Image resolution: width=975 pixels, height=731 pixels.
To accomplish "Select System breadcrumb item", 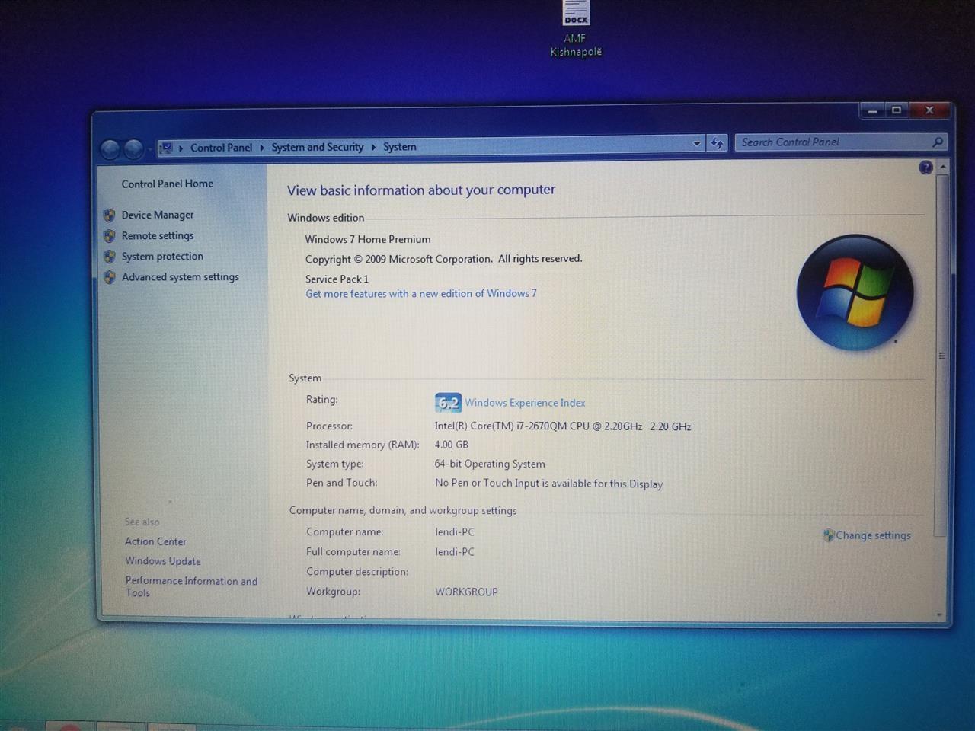I will pyautogui.click(x=399, y=147).
